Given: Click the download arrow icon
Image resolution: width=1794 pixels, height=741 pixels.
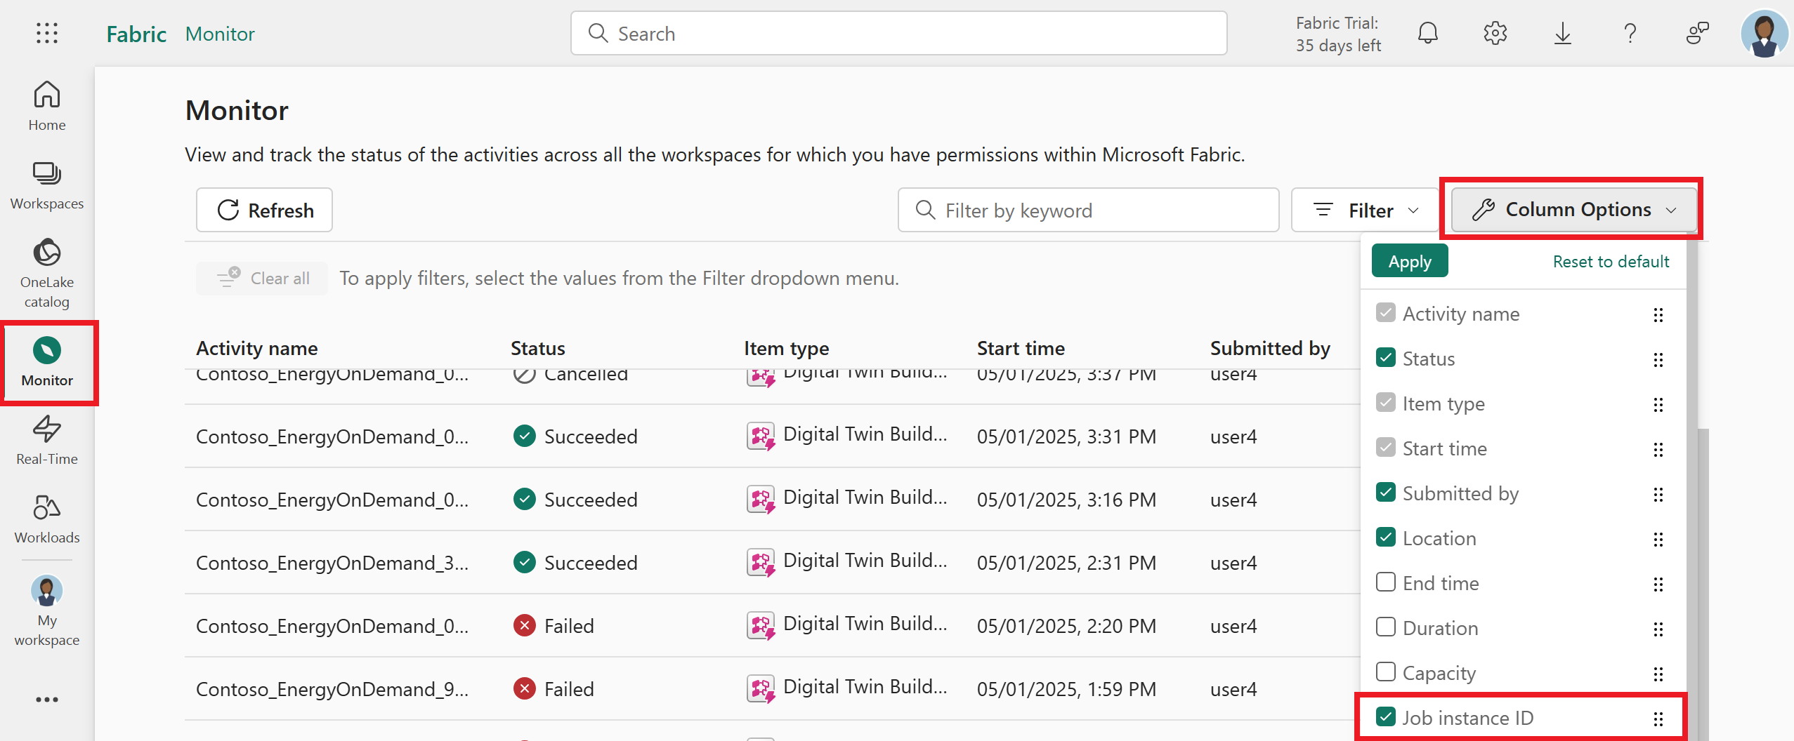Looking at the screenshot, I should click(x=1562, y=33).
